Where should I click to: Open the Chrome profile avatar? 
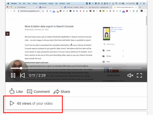pyautogui.click(x=141, y=11)
